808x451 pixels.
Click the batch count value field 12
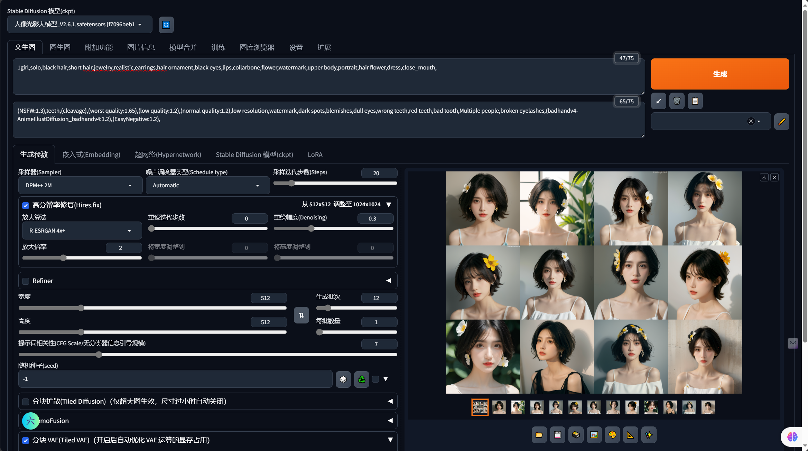[379, 298]
